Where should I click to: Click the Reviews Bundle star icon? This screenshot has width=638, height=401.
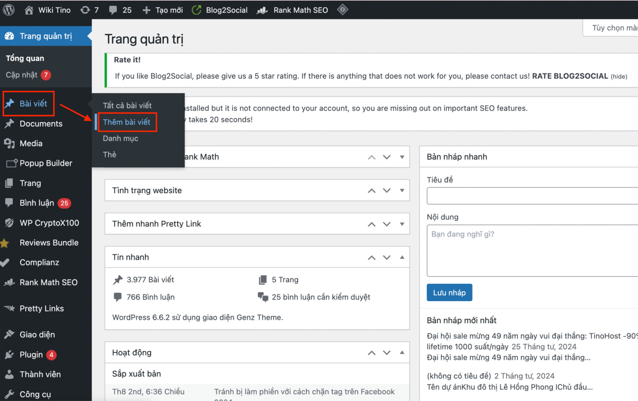coord(5,243)
